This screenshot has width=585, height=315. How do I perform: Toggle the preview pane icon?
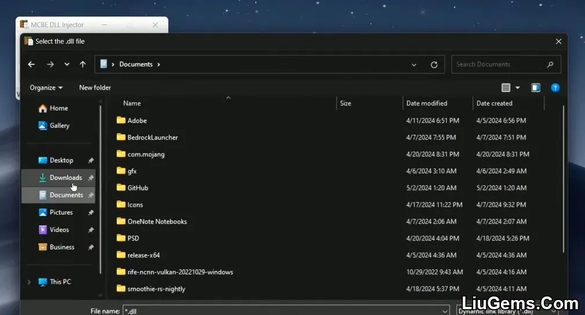pyautogui.click(x=536, y=87)
